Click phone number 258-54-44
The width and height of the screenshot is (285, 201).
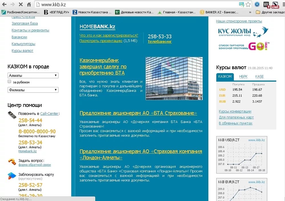click(30, 120)
